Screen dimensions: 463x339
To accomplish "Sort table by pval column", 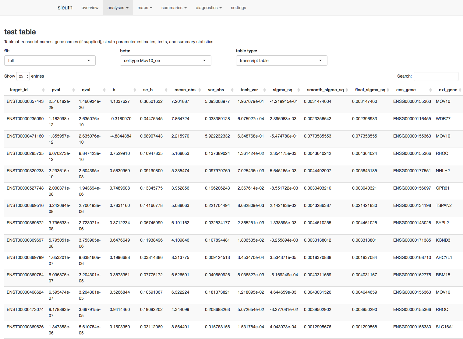I will pyautogui.click(x=62, y=90).
